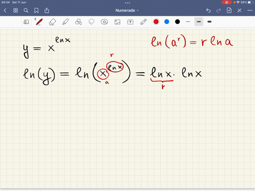This screenshot has width=255, height=191.
Task: Select the Image insert tool
Action: click(x=117, y=22)
